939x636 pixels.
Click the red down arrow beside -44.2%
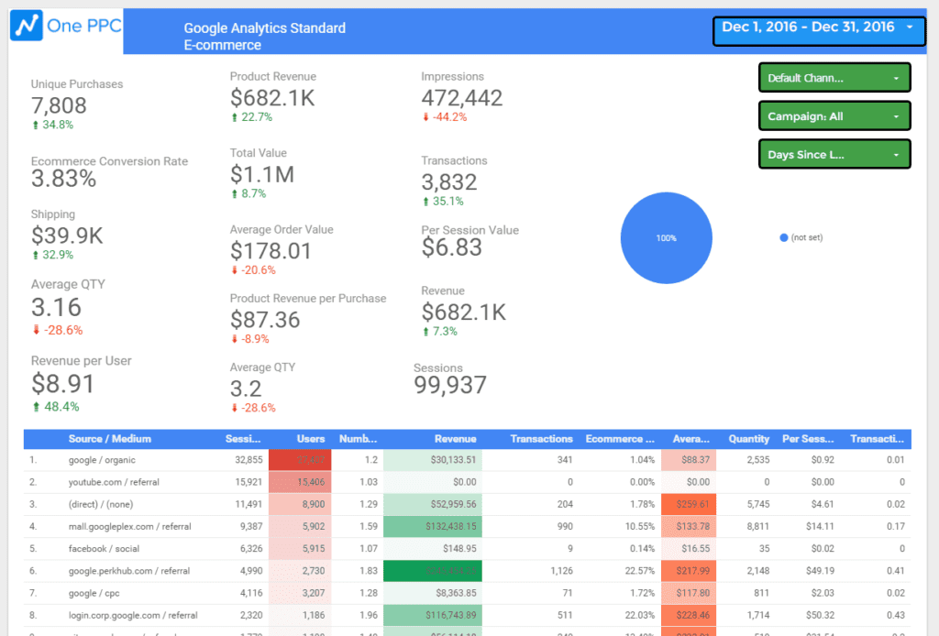[x=425, y=117]
